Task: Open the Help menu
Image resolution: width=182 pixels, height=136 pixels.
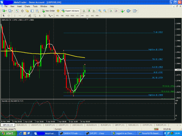Action: (x=52, y=6)
